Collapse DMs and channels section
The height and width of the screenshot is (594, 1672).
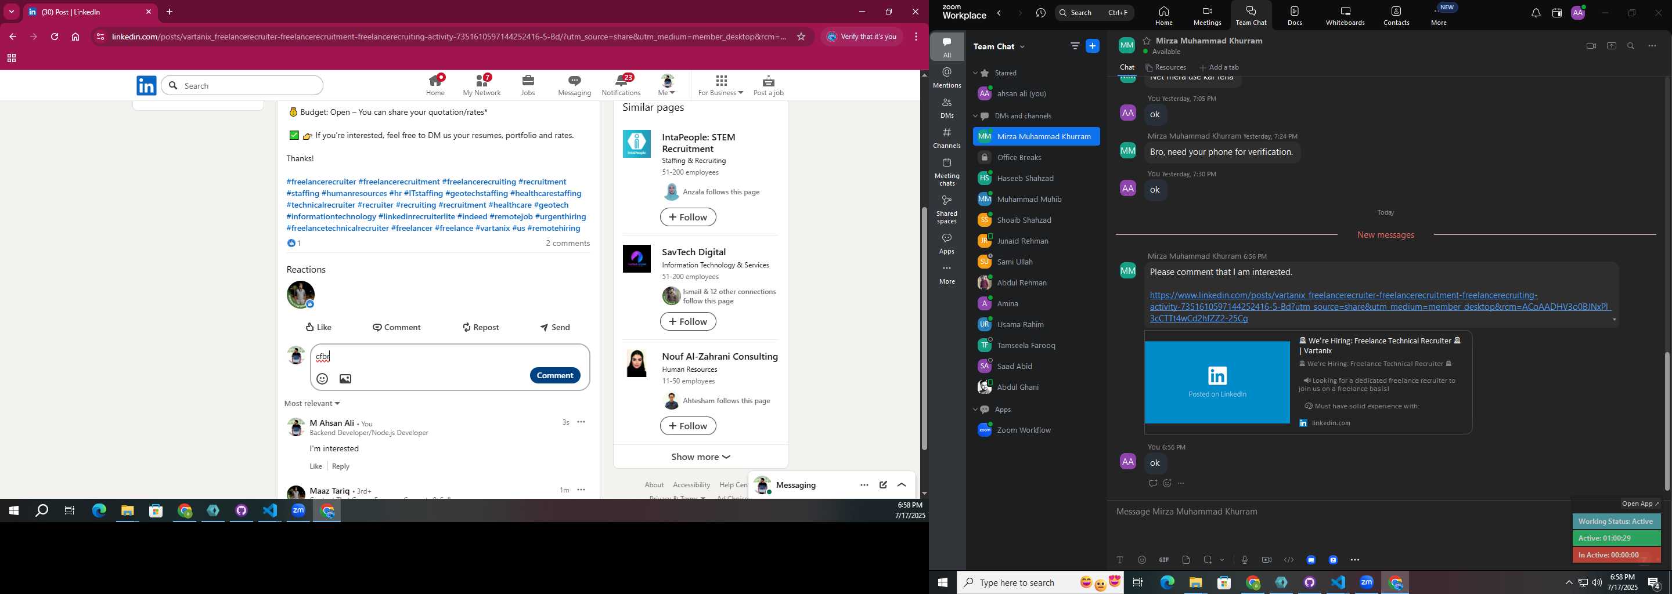coord(975,116)
